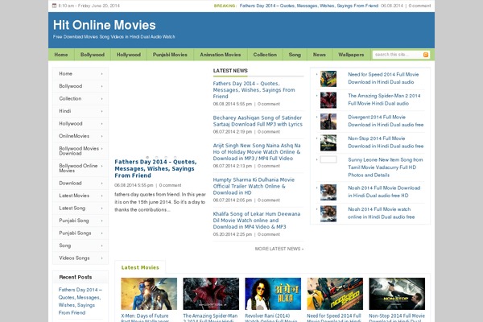Open the Need for Speed poster in Latest Movies
The width and height of the screenshot is (483, 322).
click(335, 294)
